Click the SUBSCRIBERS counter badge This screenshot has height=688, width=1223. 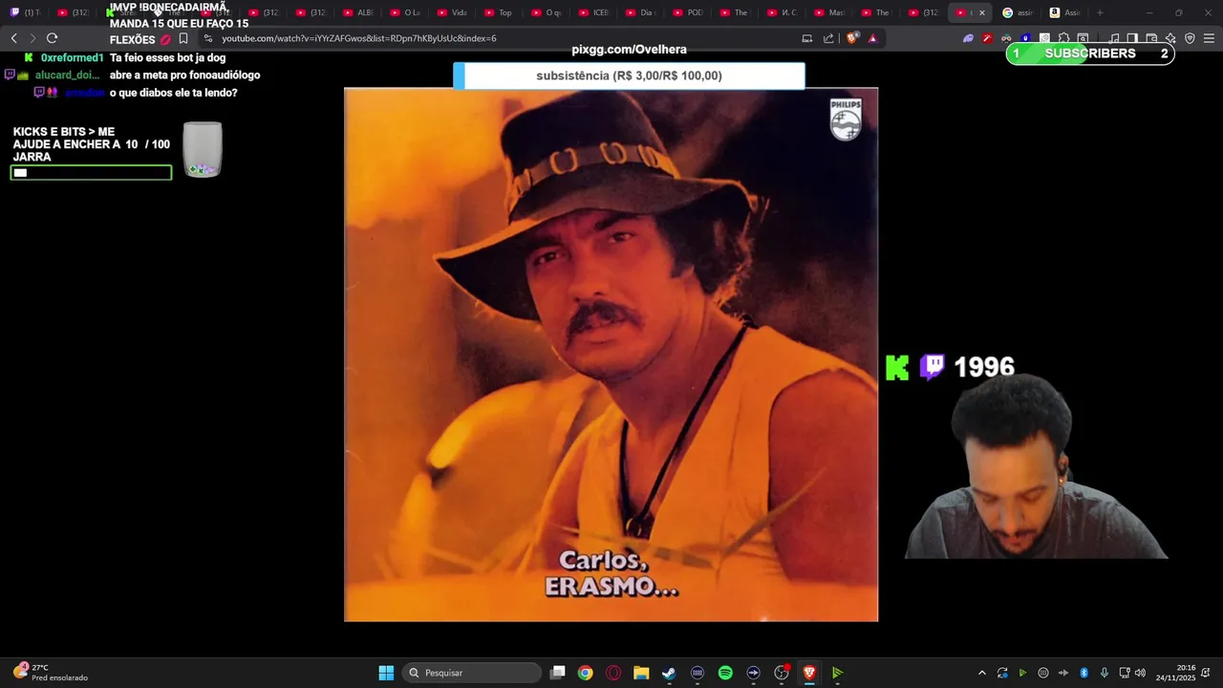(x=1090, y=54)
